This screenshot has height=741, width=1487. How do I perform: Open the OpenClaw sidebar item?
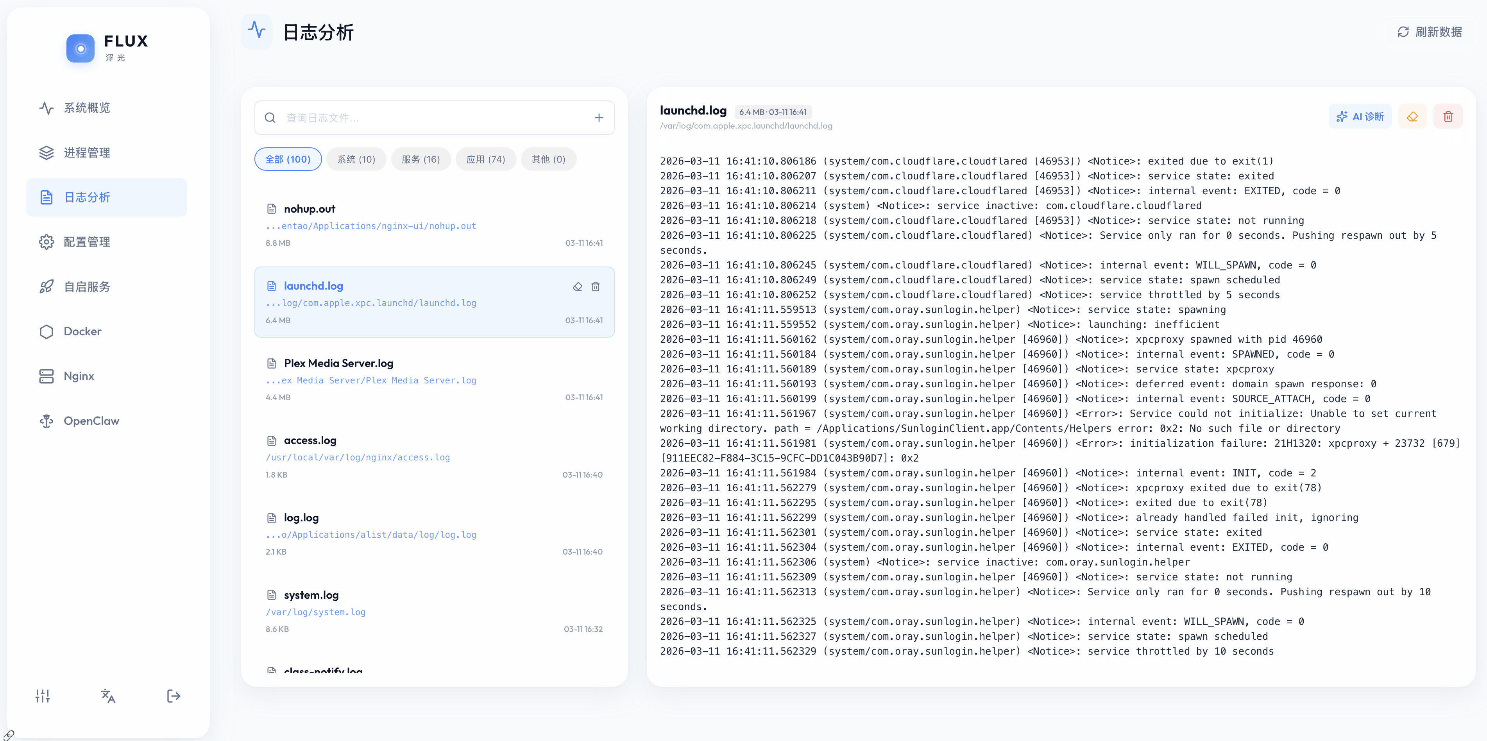click(91, 421)
